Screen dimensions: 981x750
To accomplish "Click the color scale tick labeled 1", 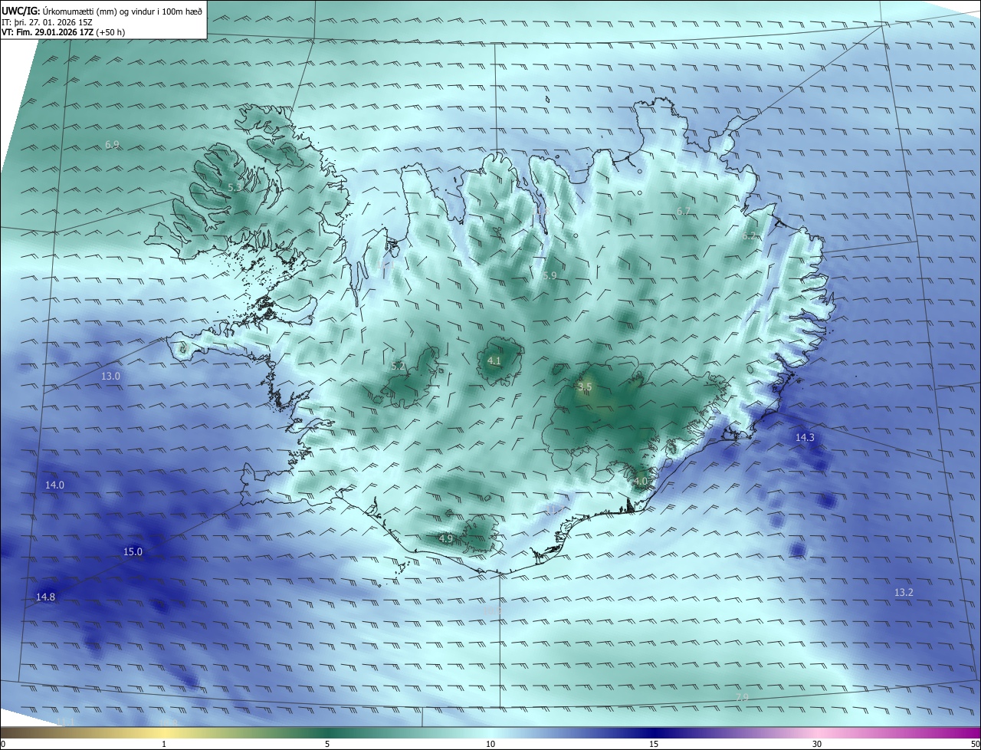I will [164, 744].
